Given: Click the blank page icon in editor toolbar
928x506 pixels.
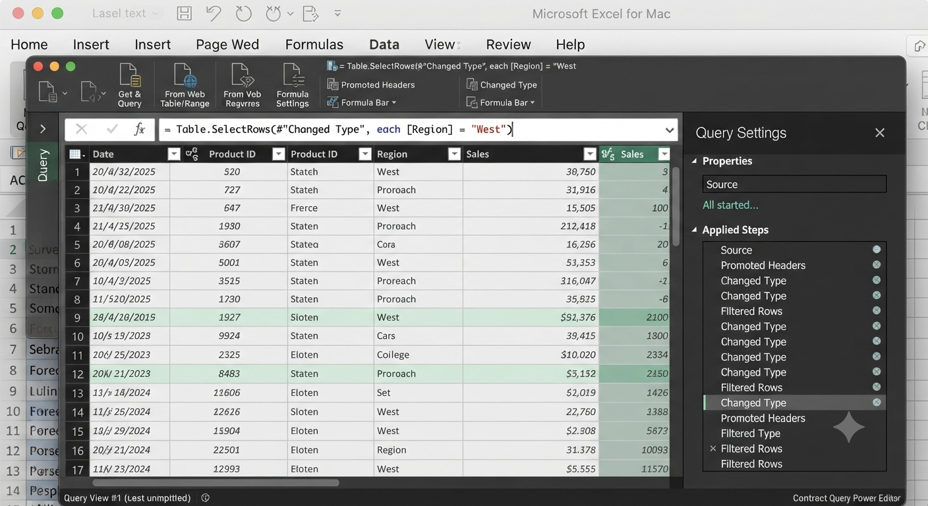Looking at the screenshot, I should pyautogui.click(x=47, y=92).
